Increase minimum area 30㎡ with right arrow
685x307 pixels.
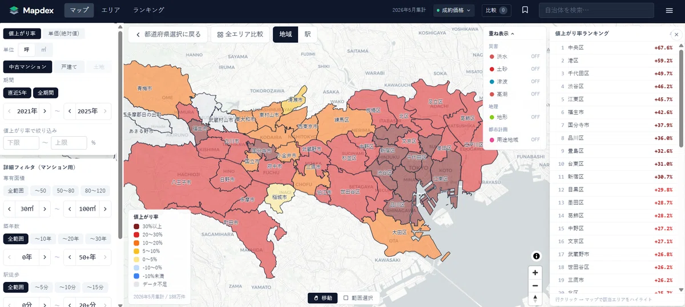click(45, 209)
